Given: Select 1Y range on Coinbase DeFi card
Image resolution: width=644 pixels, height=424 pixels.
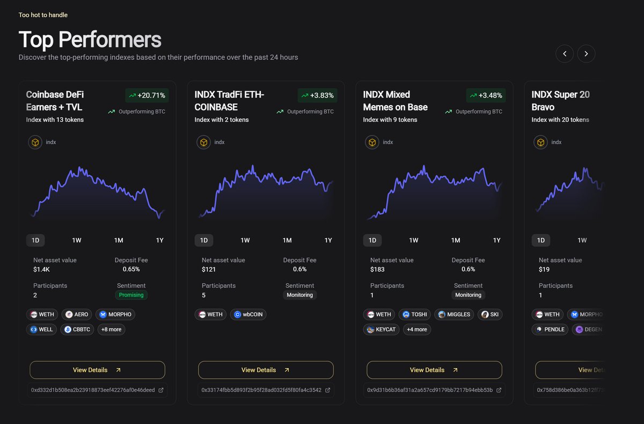Looking at the screenshot, I should (160, 240).
